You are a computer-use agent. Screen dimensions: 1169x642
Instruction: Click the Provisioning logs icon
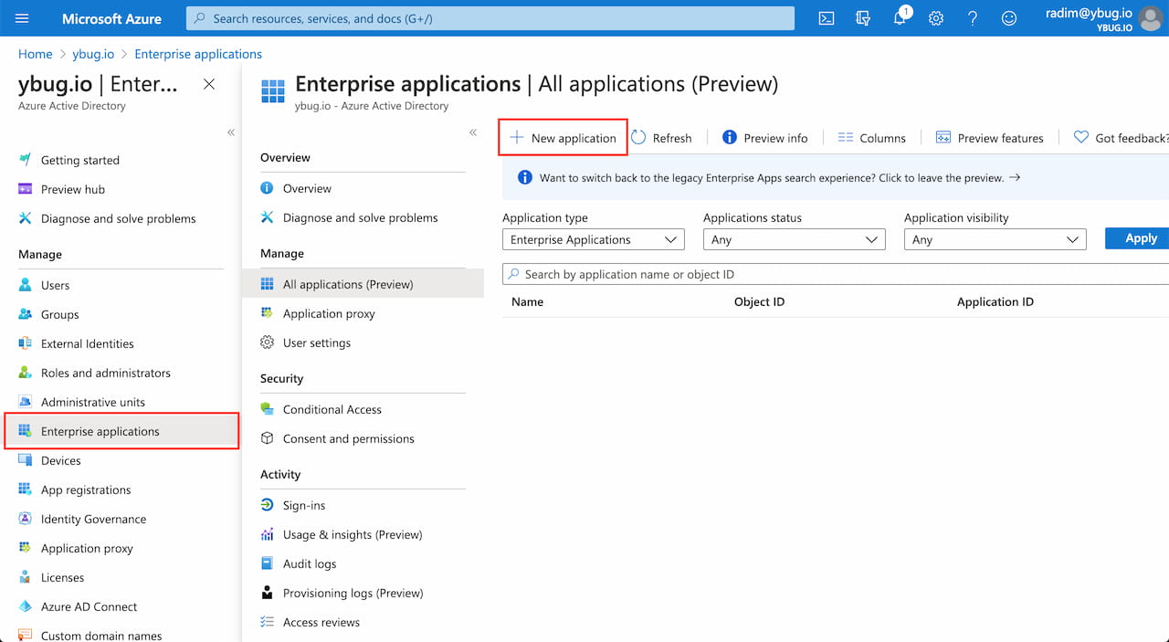267,593
